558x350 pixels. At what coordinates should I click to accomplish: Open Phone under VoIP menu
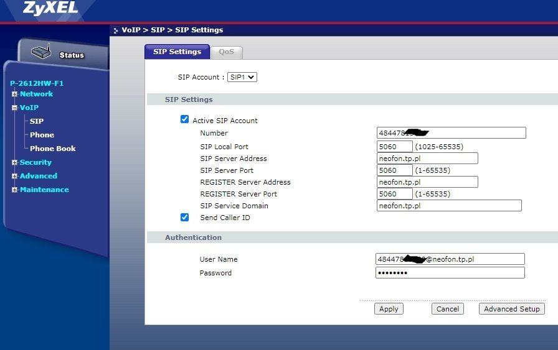42,135
